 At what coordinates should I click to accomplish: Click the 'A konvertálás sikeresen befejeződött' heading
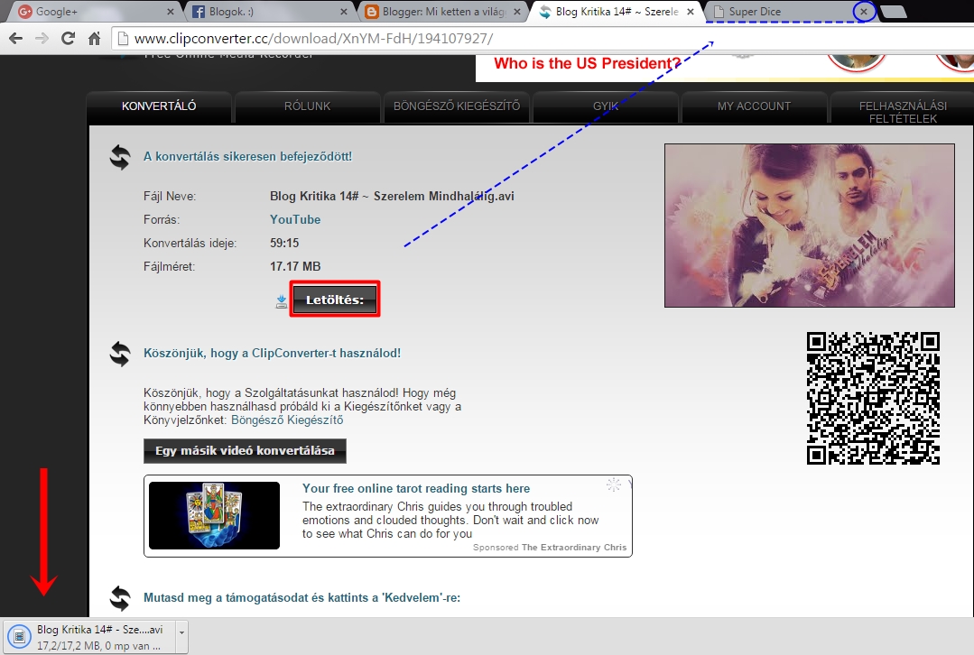[x=248, y=156]
